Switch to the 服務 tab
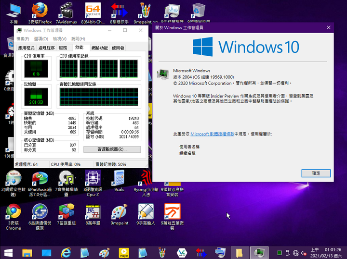 [63, 48]
